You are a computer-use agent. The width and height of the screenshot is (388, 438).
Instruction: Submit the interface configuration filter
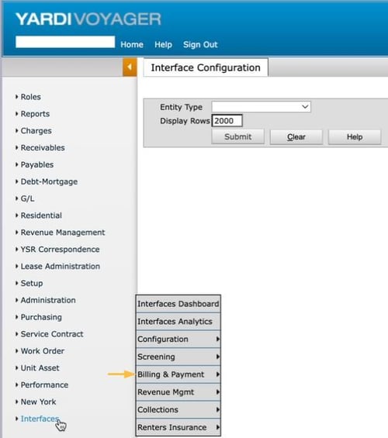click(238, 137)
